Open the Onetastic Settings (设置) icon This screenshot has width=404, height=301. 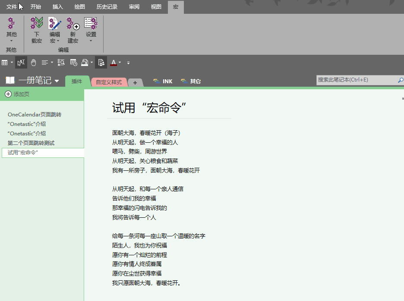pos(91,24)
